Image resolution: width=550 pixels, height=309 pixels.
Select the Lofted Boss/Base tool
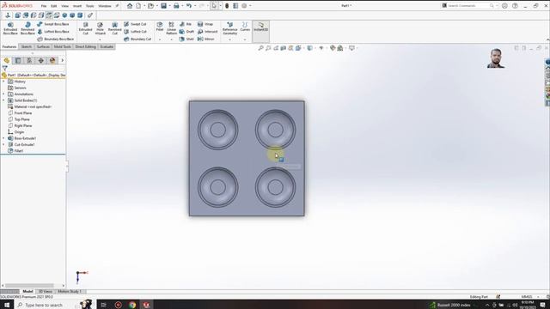[x=52, y=32]
